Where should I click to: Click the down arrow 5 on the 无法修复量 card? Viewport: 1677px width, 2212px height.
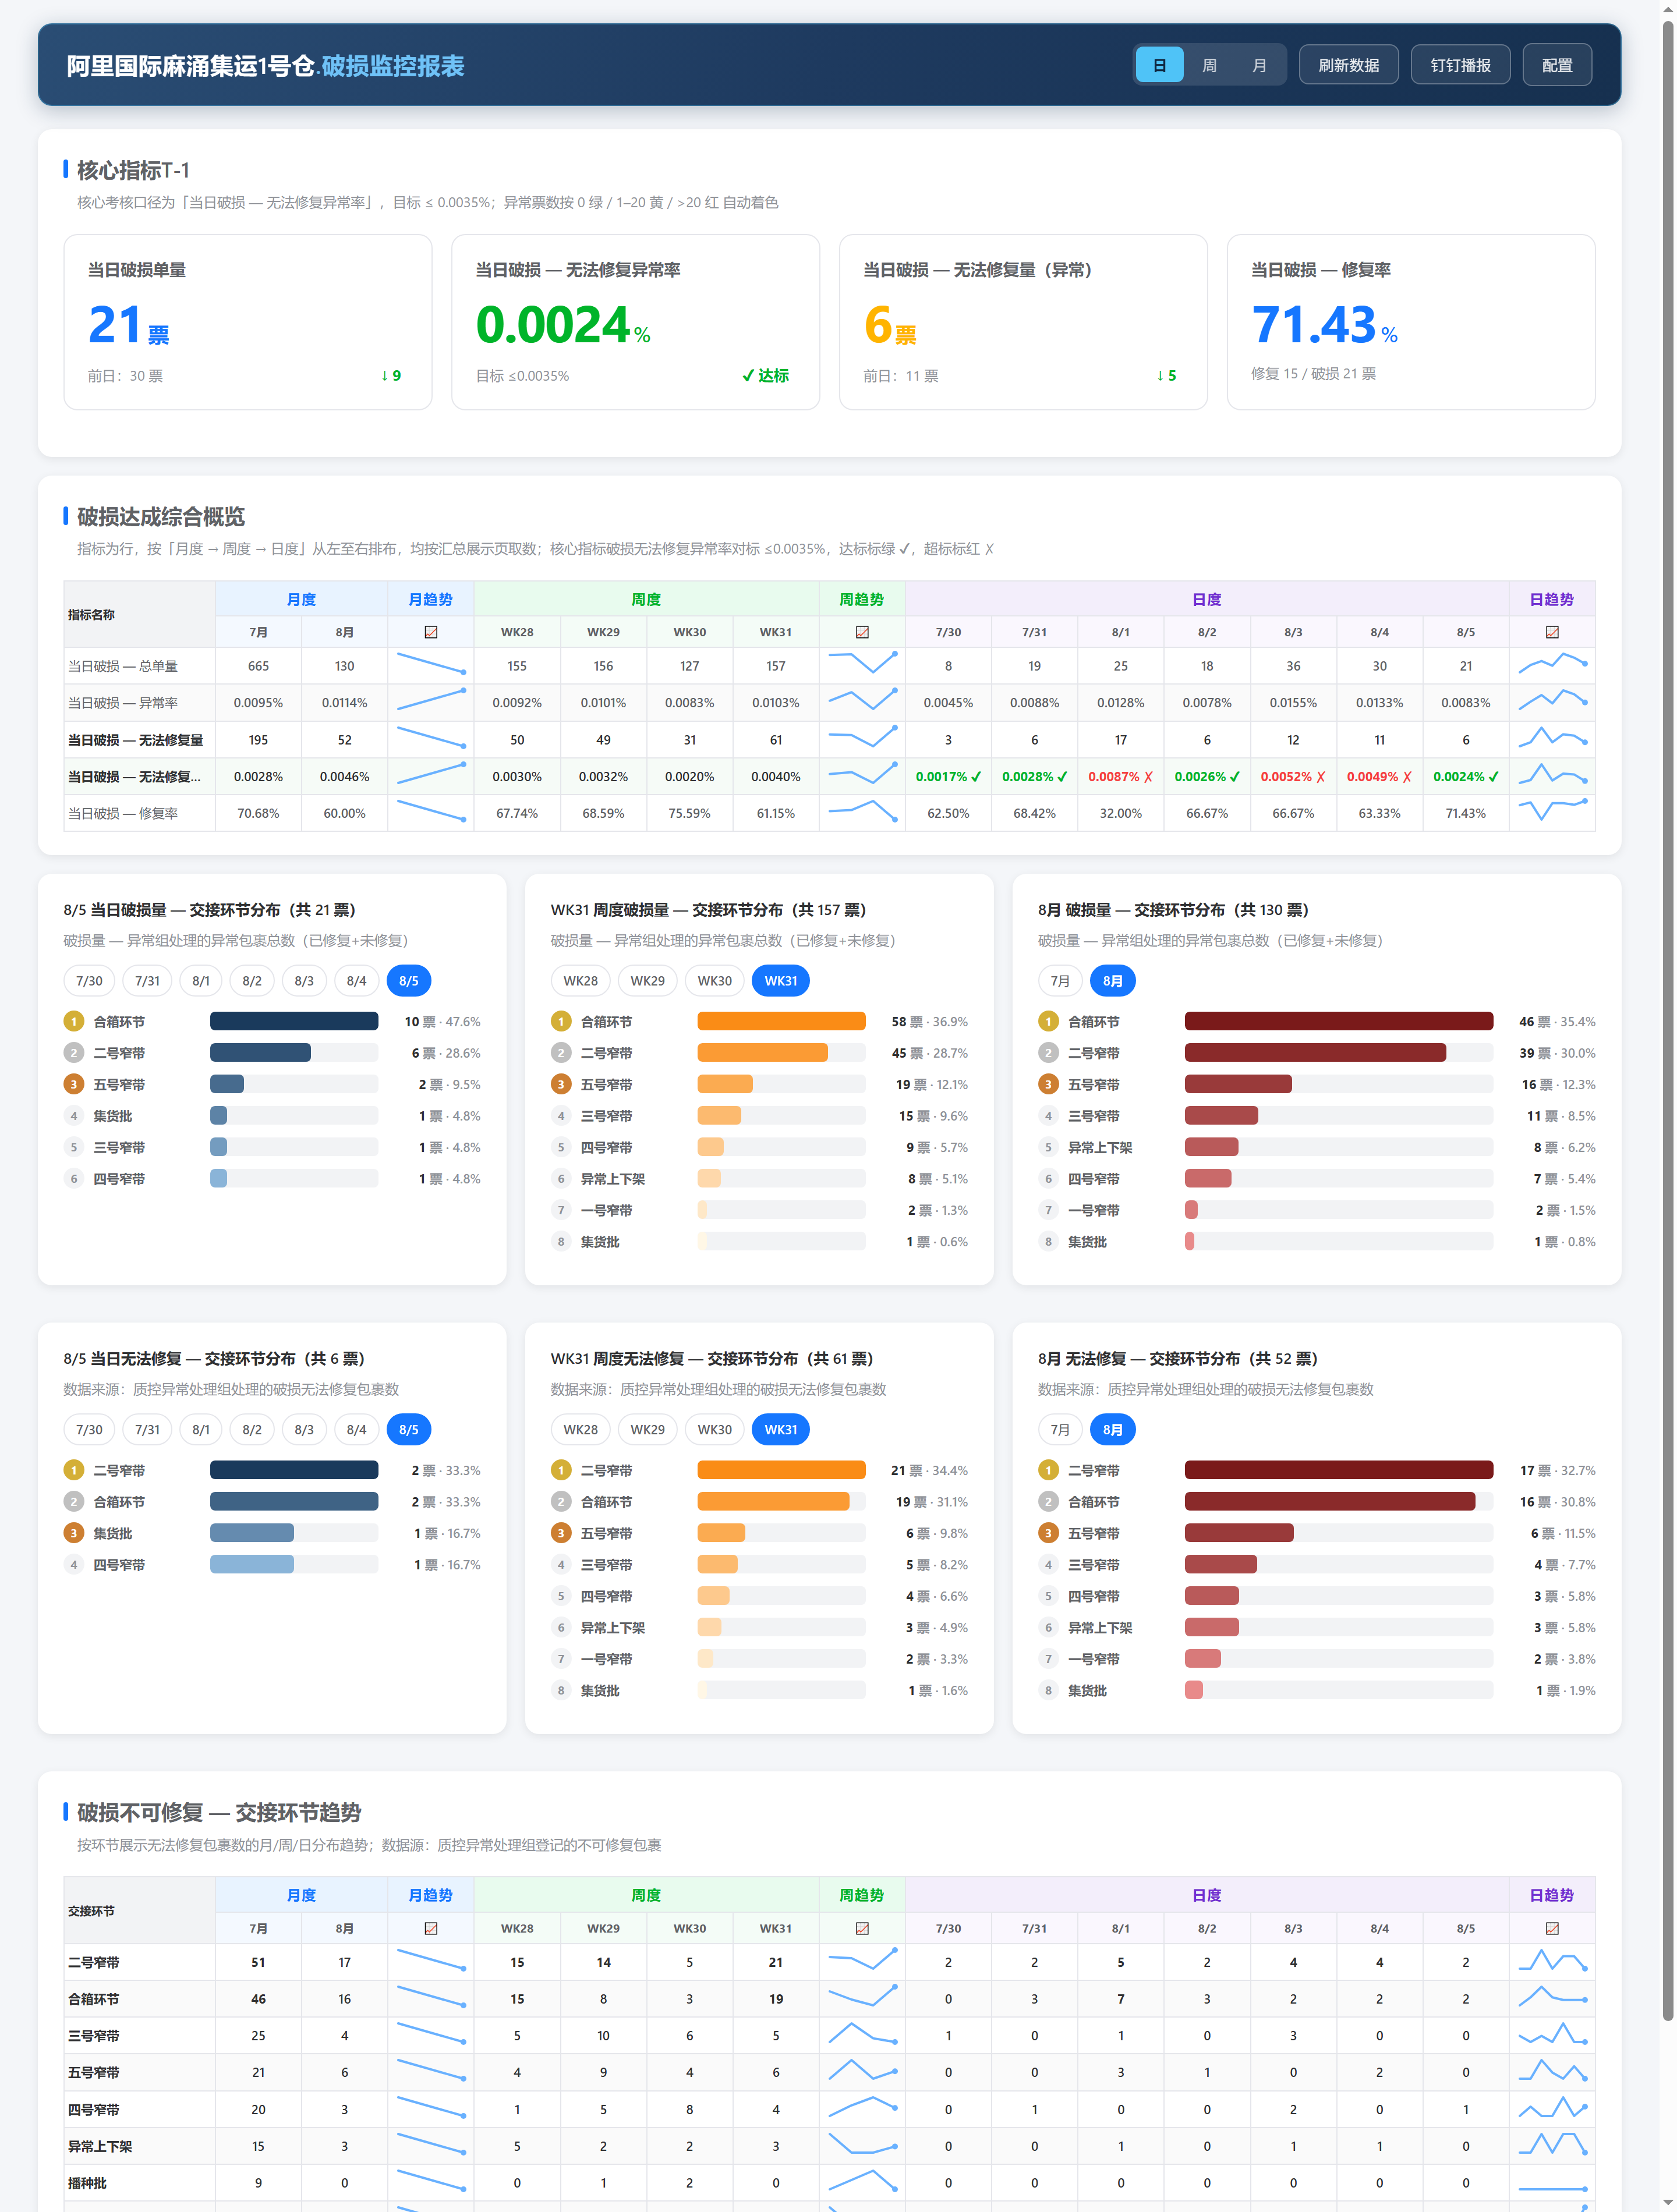(1167, 376)
